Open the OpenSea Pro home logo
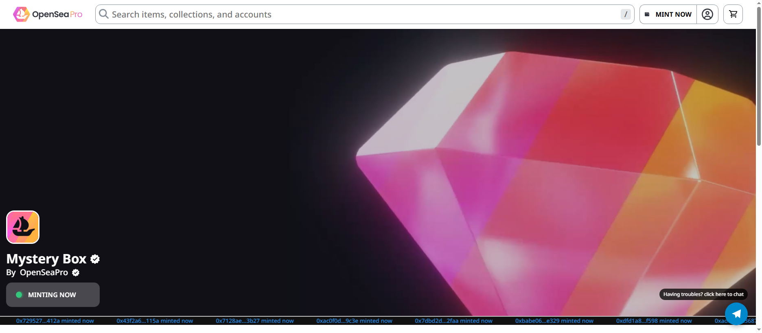Image resolution: width=762 pixels, height=333 pixels. 48,14
